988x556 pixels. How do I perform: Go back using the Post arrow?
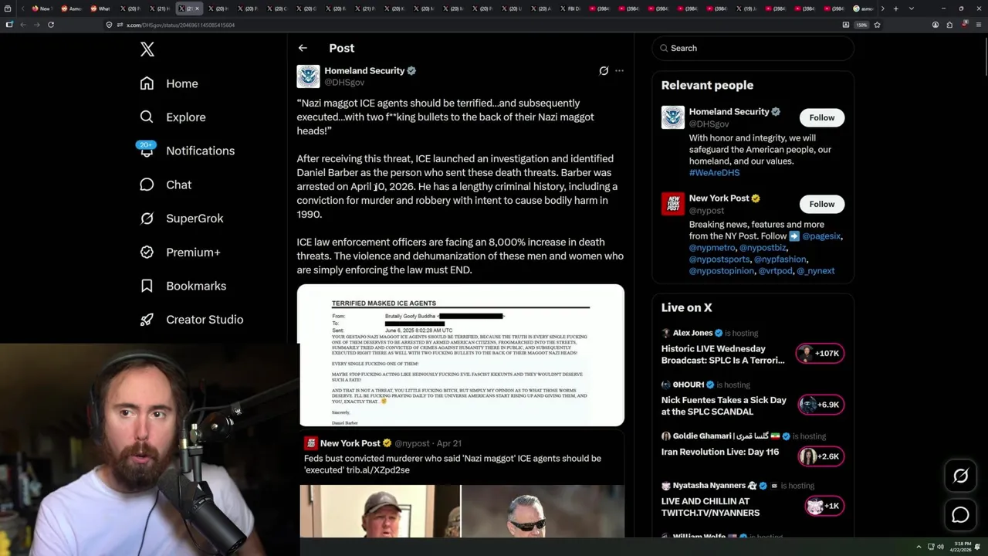(x=303, y=48)
